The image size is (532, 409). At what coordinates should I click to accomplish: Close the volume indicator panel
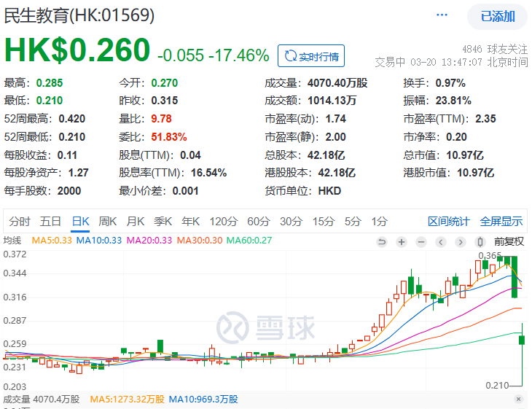518,400
